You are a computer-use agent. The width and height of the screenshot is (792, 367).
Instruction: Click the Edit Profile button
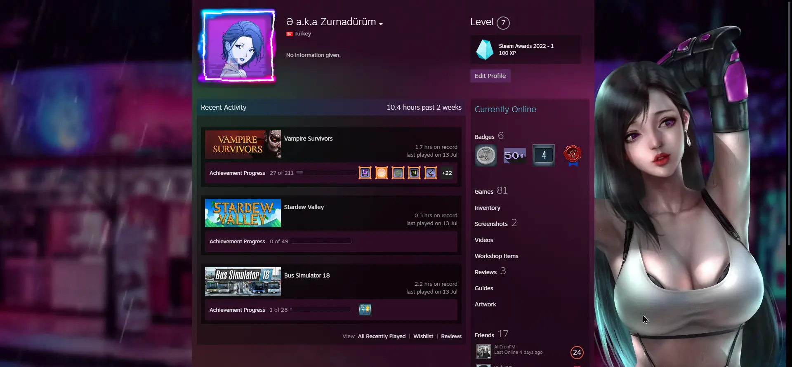(490, 76)
